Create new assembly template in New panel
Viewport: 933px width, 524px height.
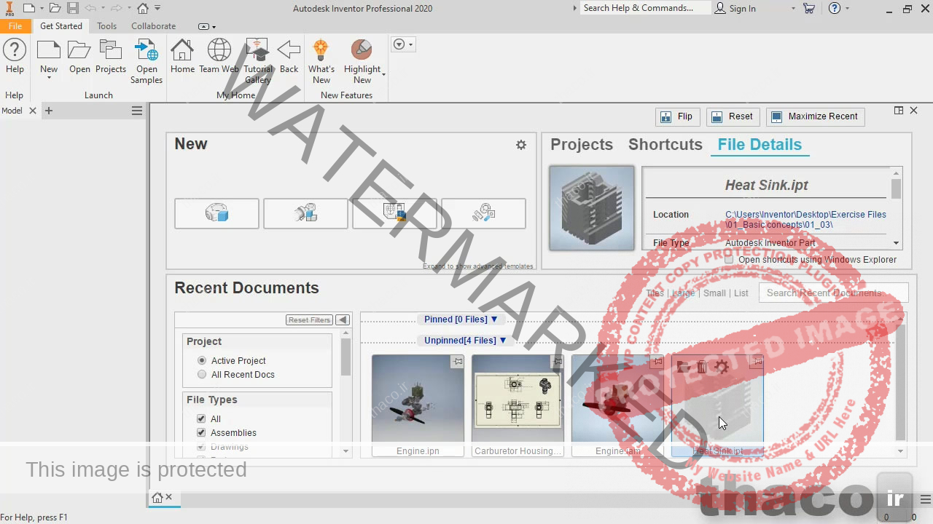[x=305, y=213]
